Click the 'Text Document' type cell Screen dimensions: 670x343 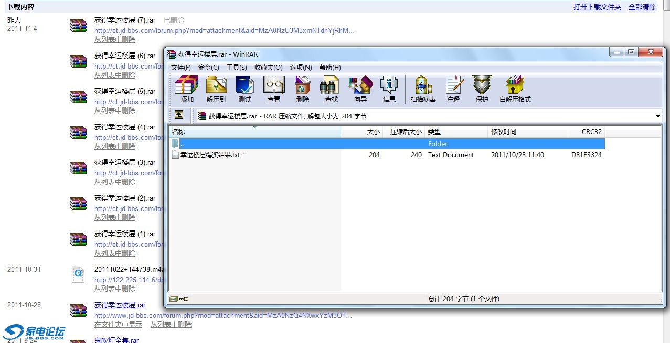[451, 155]
